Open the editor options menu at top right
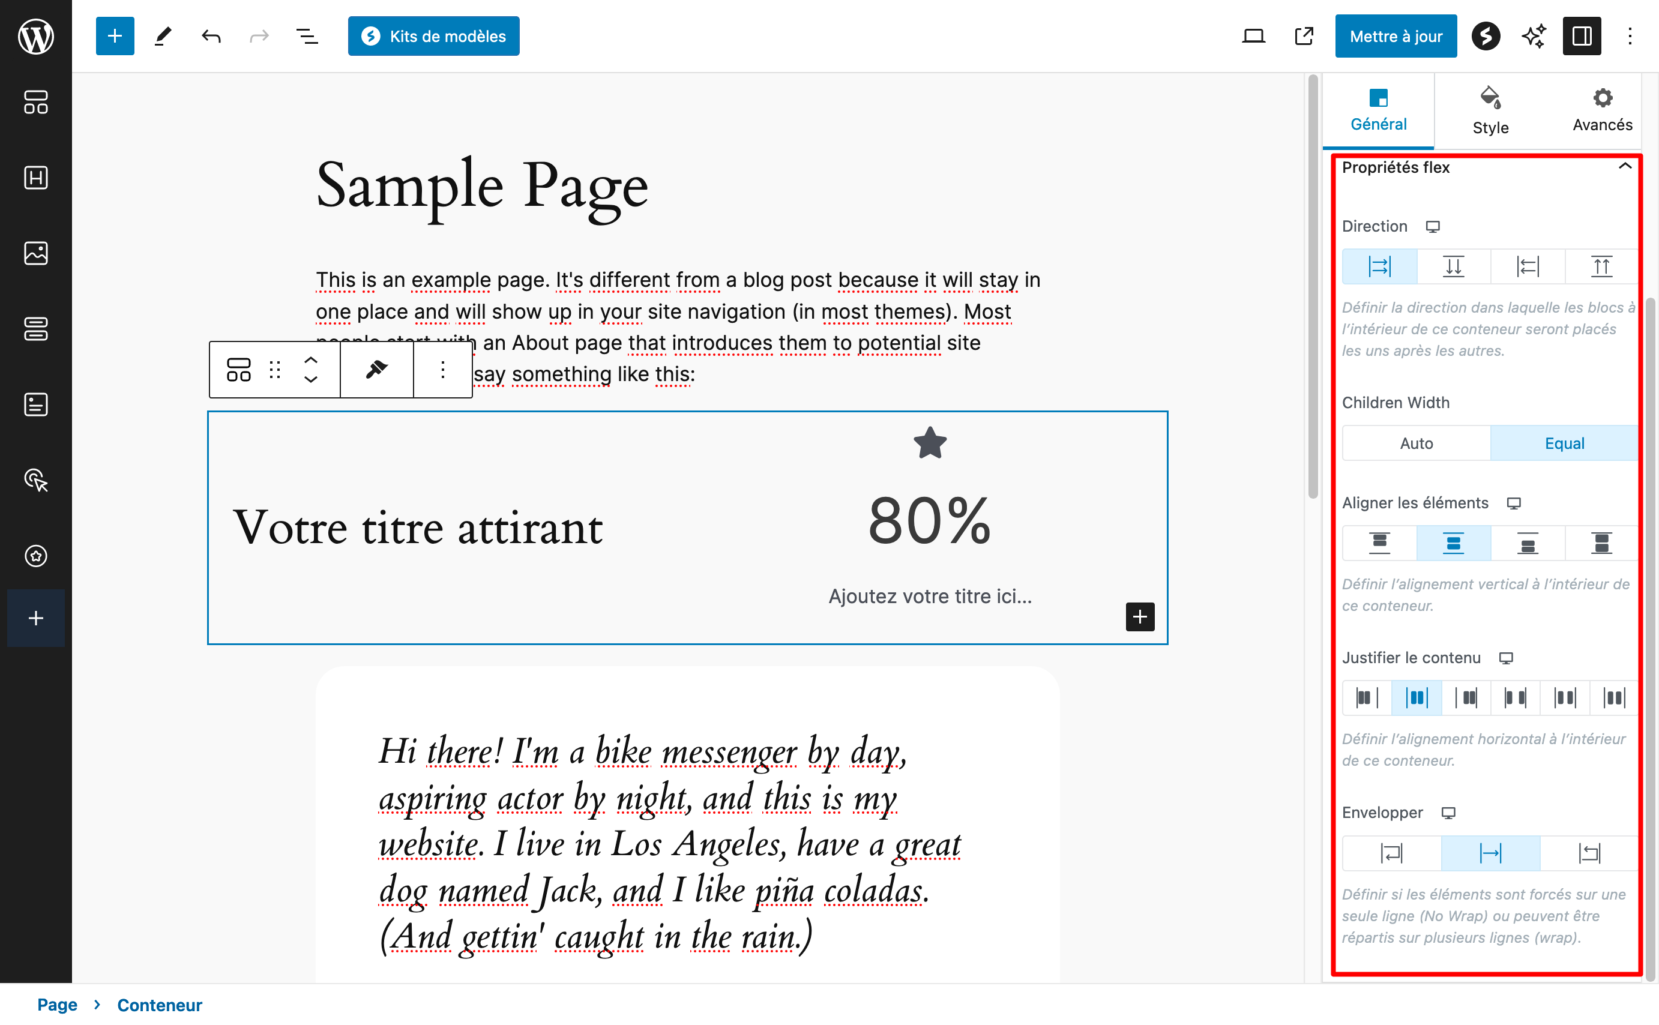Viewport: 1659px width, 1025px height. [1630, 36]
